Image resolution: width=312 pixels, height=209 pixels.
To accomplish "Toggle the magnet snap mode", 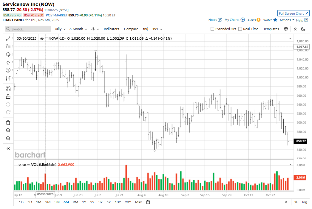I will (x=8, y=88).
